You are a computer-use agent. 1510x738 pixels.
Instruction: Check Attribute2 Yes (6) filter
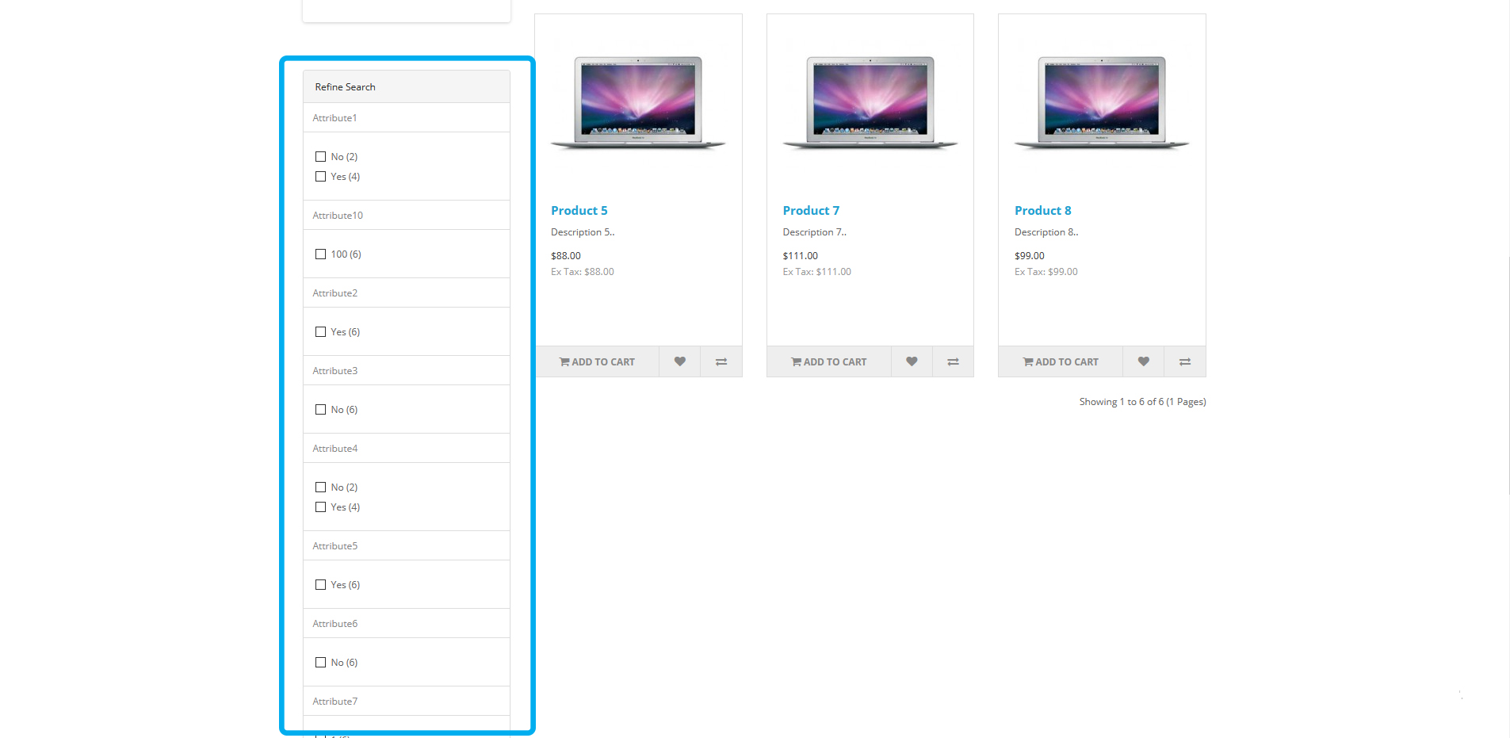click(x=320, y=332)
